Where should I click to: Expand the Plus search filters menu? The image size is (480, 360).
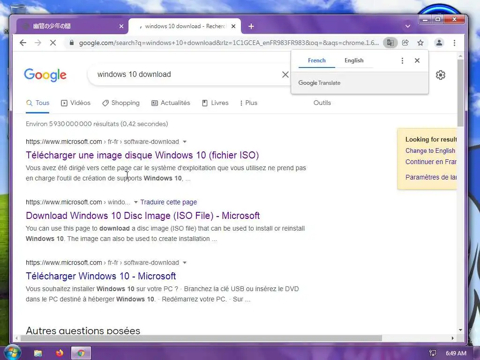[248, 103]
